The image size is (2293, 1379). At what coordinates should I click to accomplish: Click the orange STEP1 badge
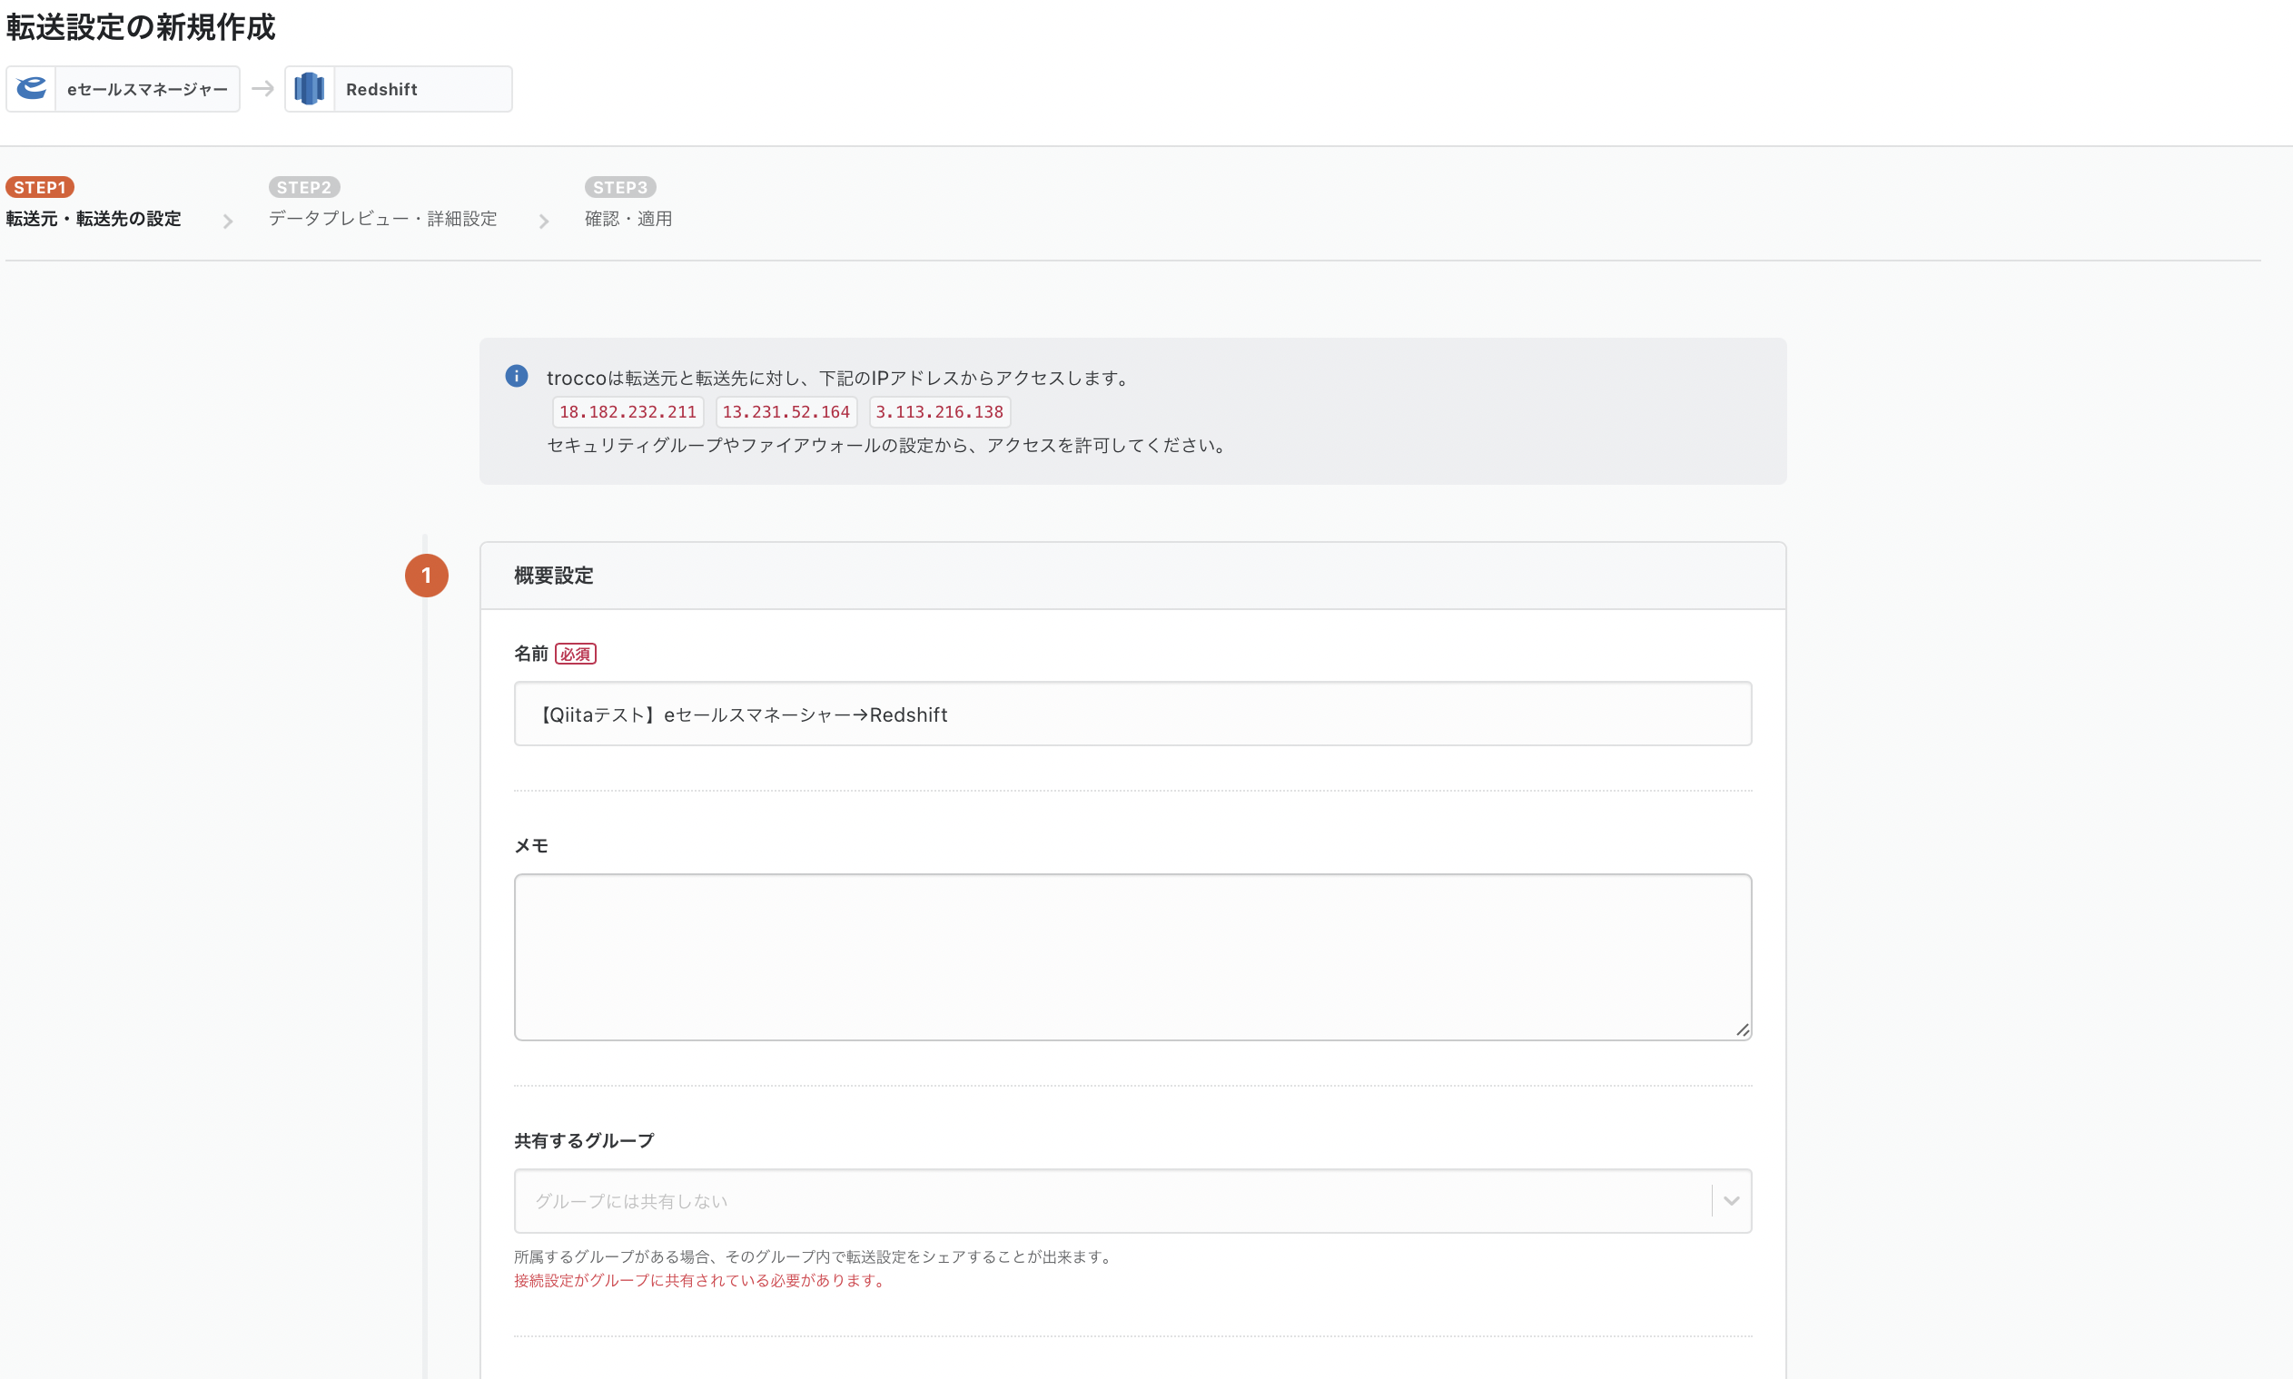[40, 187]
